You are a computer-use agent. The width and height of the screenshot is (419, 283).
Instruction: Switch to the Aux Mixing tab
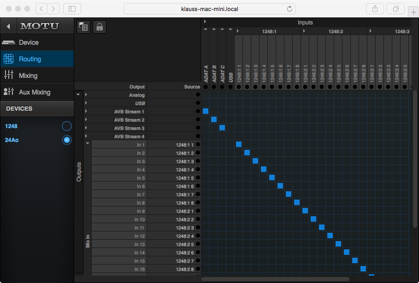[x=37, y=92]
